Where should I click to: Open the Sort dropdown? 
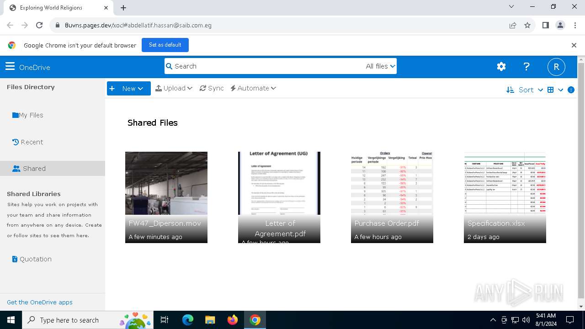tap(525, 90)
